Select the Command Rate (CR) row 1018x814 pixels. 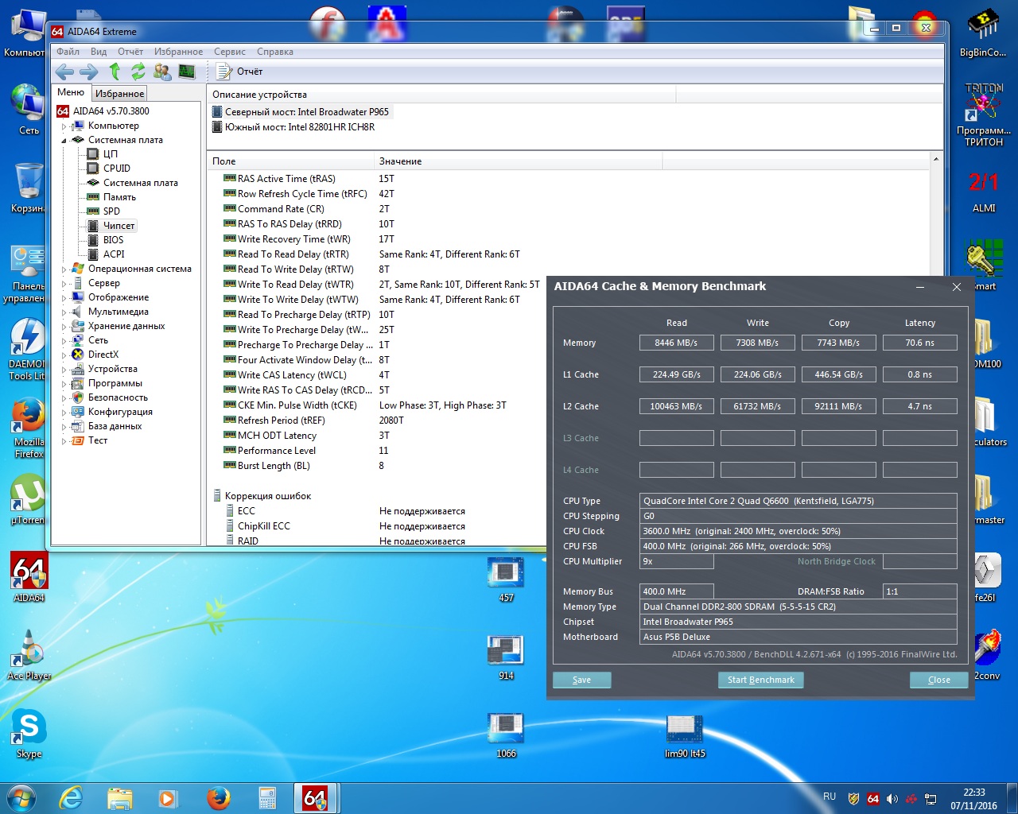[x=281, y=209]
